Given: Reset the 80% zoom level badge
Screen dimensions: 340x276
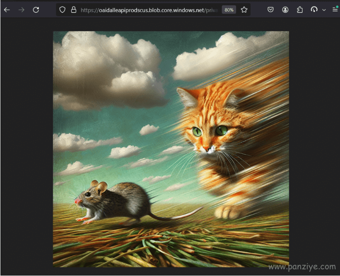Looking at the screenshot, I should click(229, 10).
